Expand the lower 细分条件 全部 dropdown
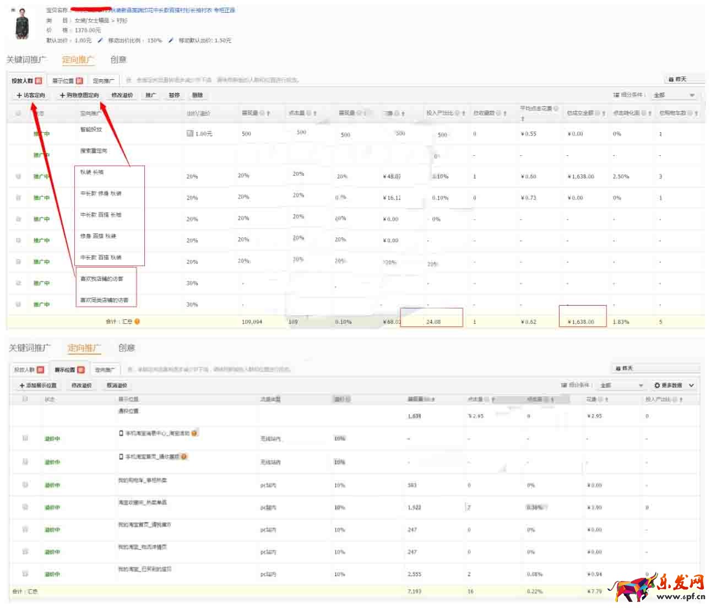This screenshot has width=711, height=608. (622, 386)
